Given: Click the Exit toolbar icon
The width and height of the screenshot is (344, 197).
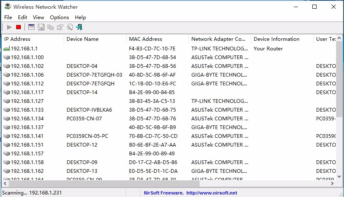Looking at the screenshot, I should [79, 27].
